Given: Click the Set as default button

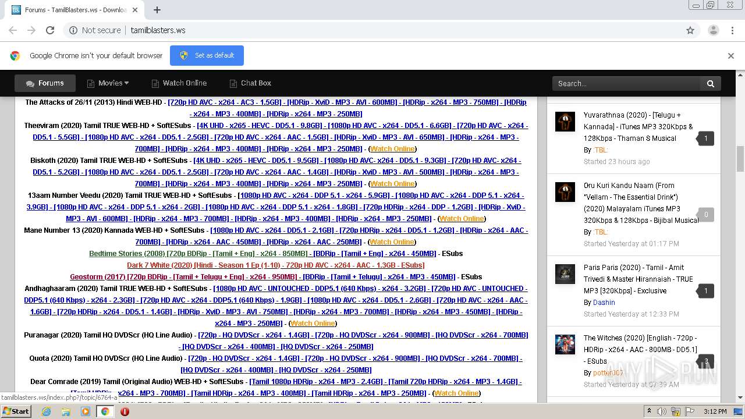Looking at the screenshot, I should click(207, 55).
